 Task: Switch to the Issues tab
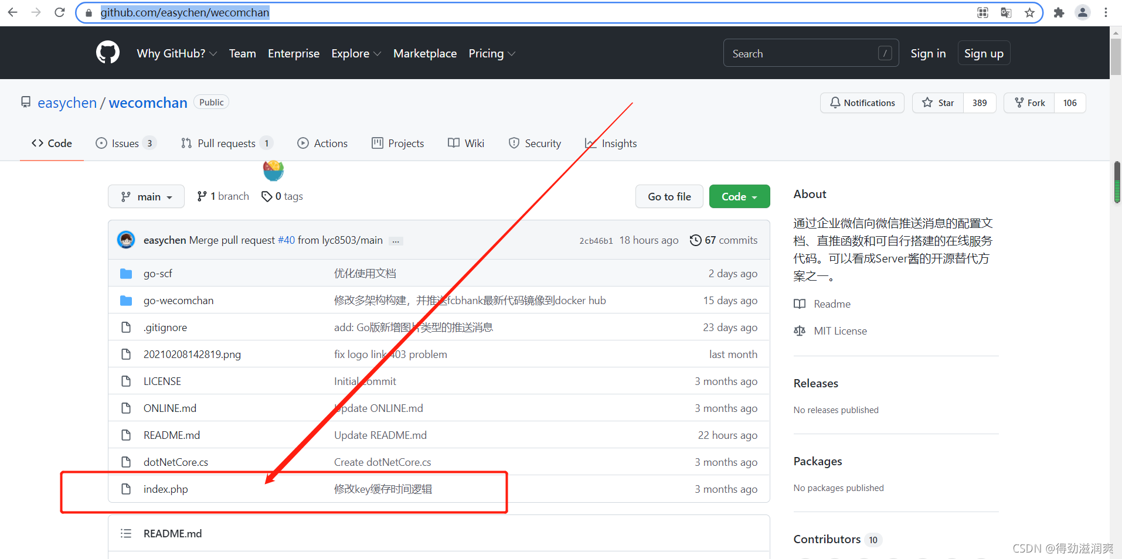pyautogui.click(x=125, y=143)
